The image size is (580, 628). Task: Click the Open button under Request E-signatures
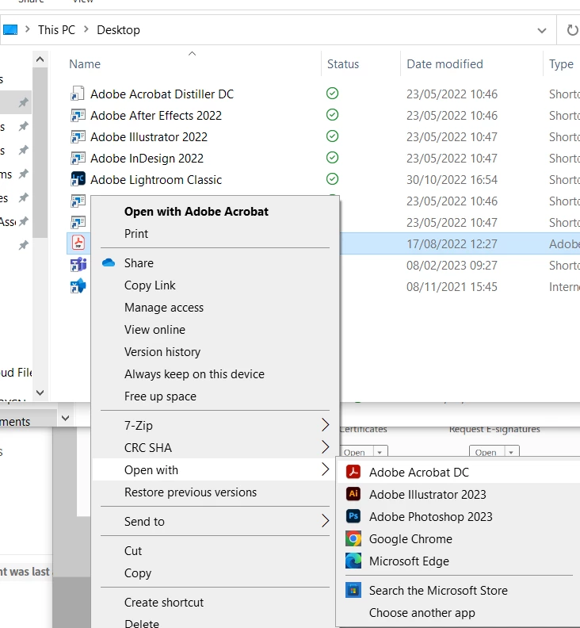486,452
